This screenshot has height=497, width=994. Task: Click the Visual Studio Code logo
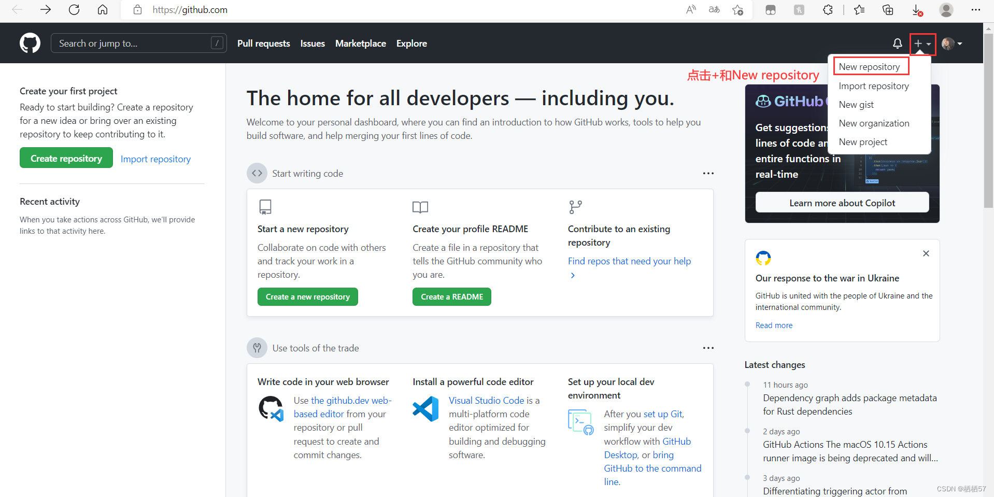(x=425, y=408)
